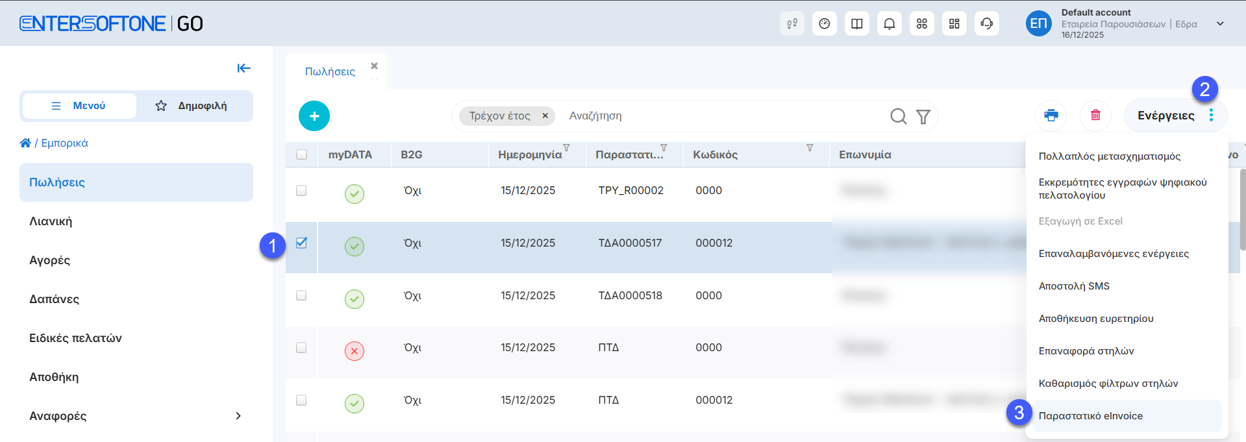Switch to the Δημοφιλή tab
1246x442 pixels.
tap(193, 106)
